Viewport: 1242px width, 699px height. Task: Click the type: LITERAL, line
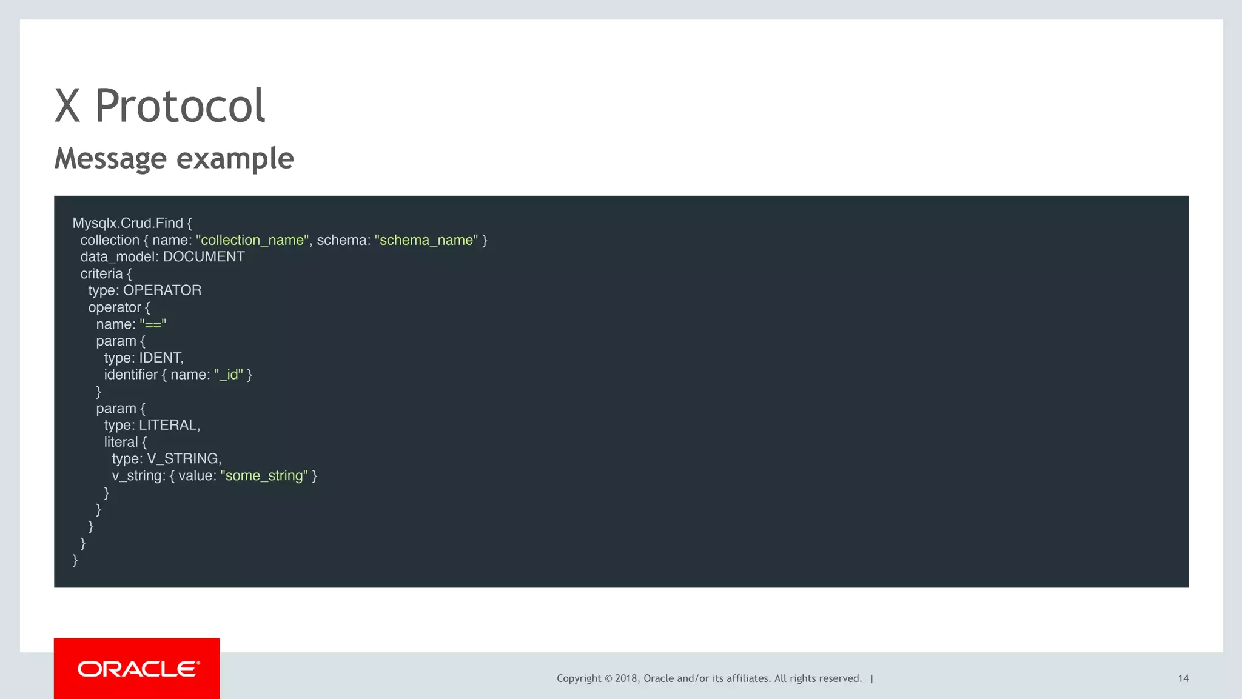tap(152, 425)
